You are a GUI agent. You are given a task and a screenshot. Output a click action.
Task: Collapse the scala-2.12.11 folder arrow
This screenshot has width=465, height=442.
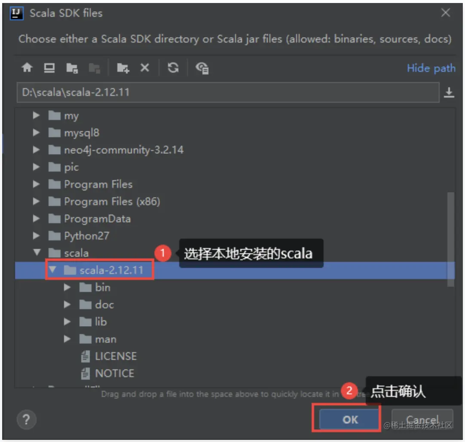click(52, 270)
